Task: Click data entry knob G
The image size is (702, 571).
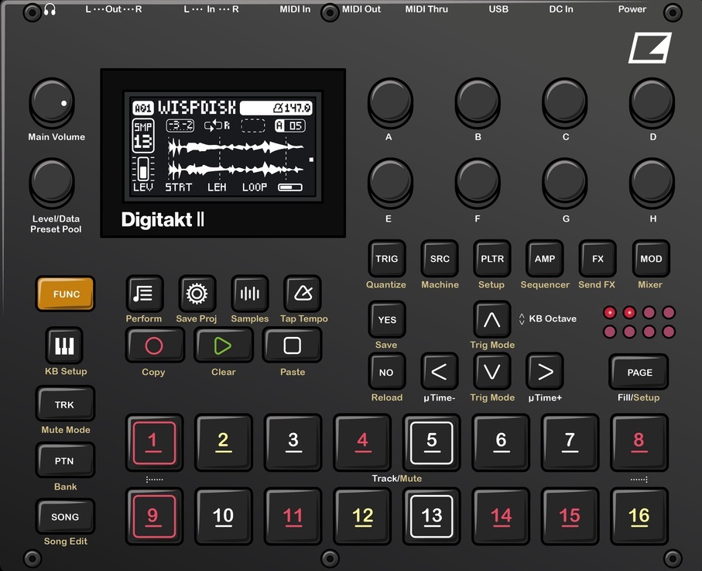Action: (x=565, y=184)
